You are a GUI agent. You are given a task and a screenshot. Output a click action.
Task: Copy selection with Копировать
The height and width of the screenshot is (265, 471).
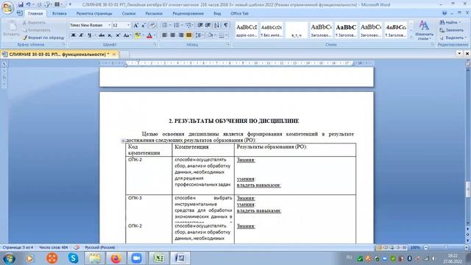(x=36, y=30)
